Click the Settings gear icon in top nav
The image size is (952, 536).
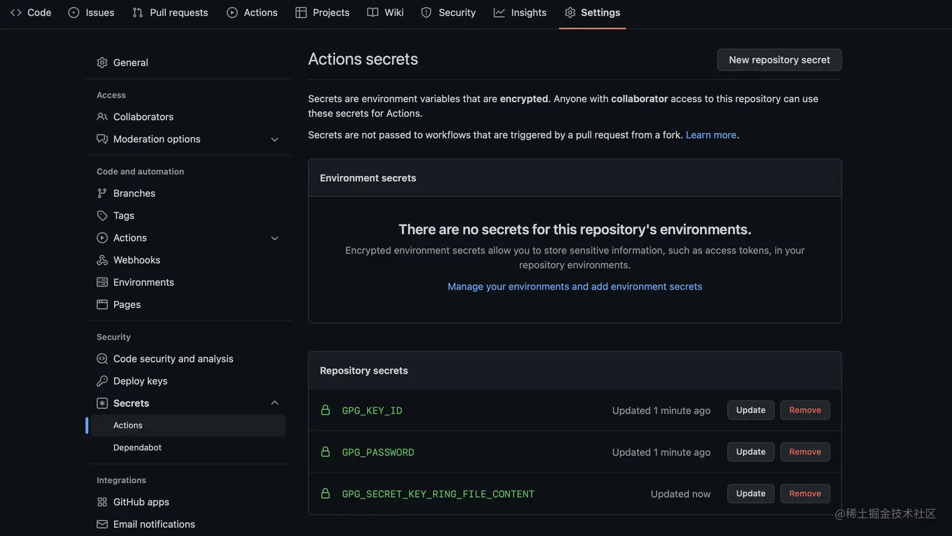570,13
